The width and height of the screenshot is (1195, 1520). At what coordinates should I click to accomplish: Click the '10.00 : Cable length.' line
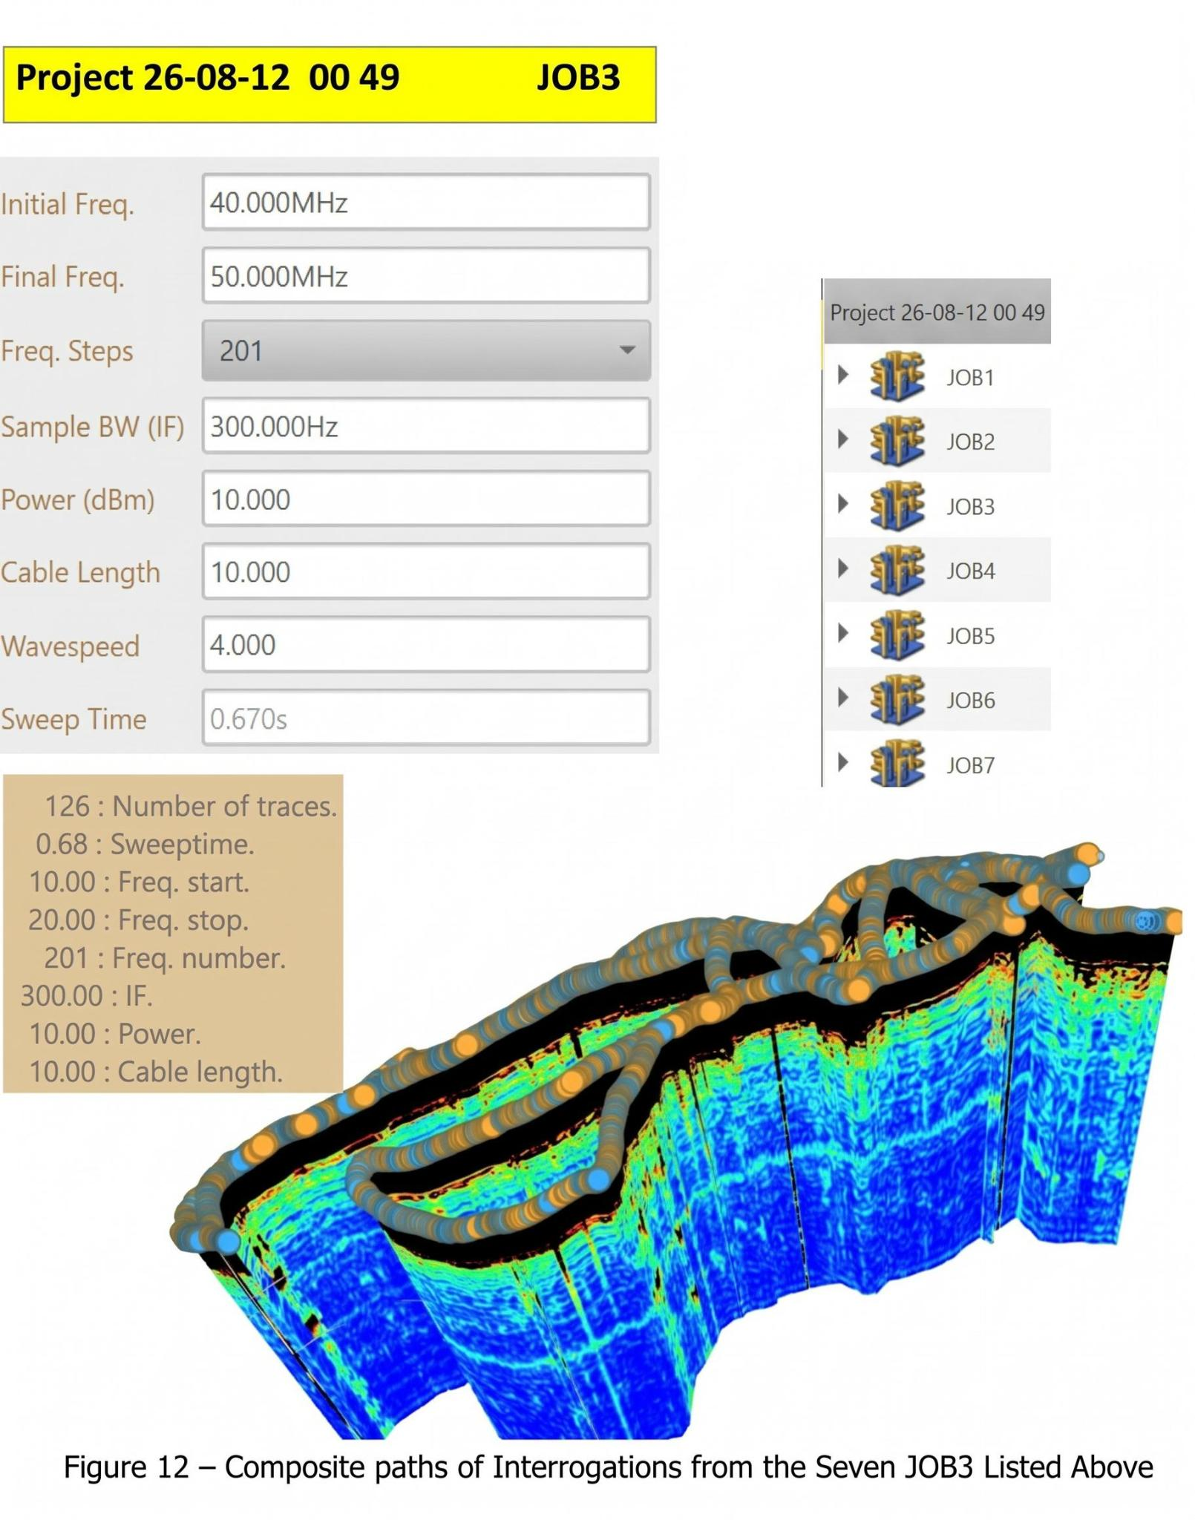(x=155, y=1072)
